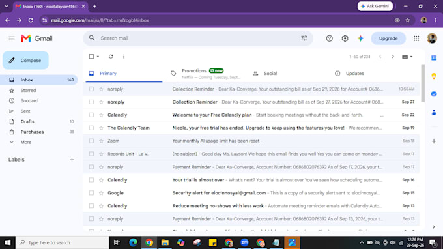Click the Gmail logo
443x249 pixels.
[36, 38]
